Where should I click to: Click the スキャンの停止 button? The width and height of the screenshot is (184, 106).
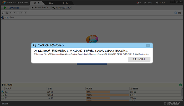click(139, 59)
